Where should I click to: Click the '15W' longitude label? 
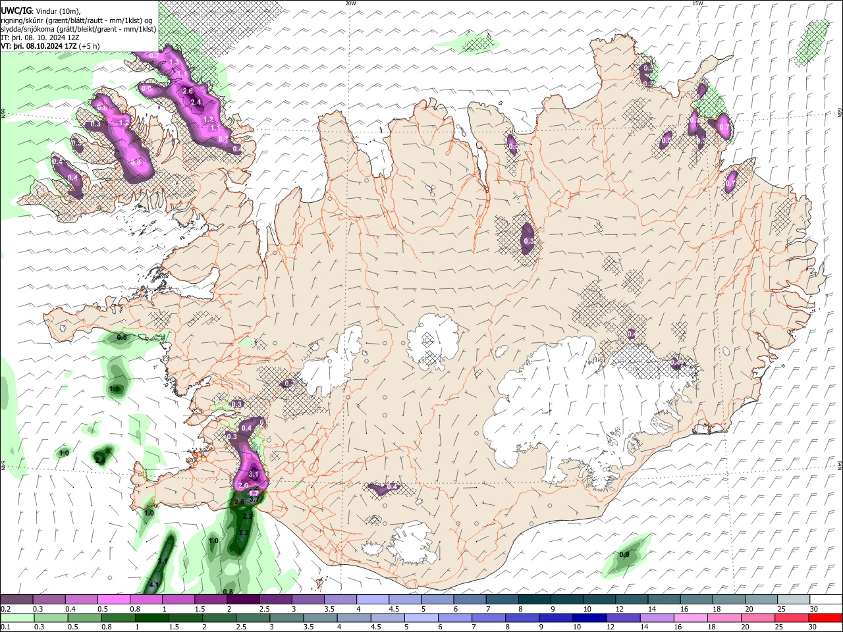[x=698, y=3]
